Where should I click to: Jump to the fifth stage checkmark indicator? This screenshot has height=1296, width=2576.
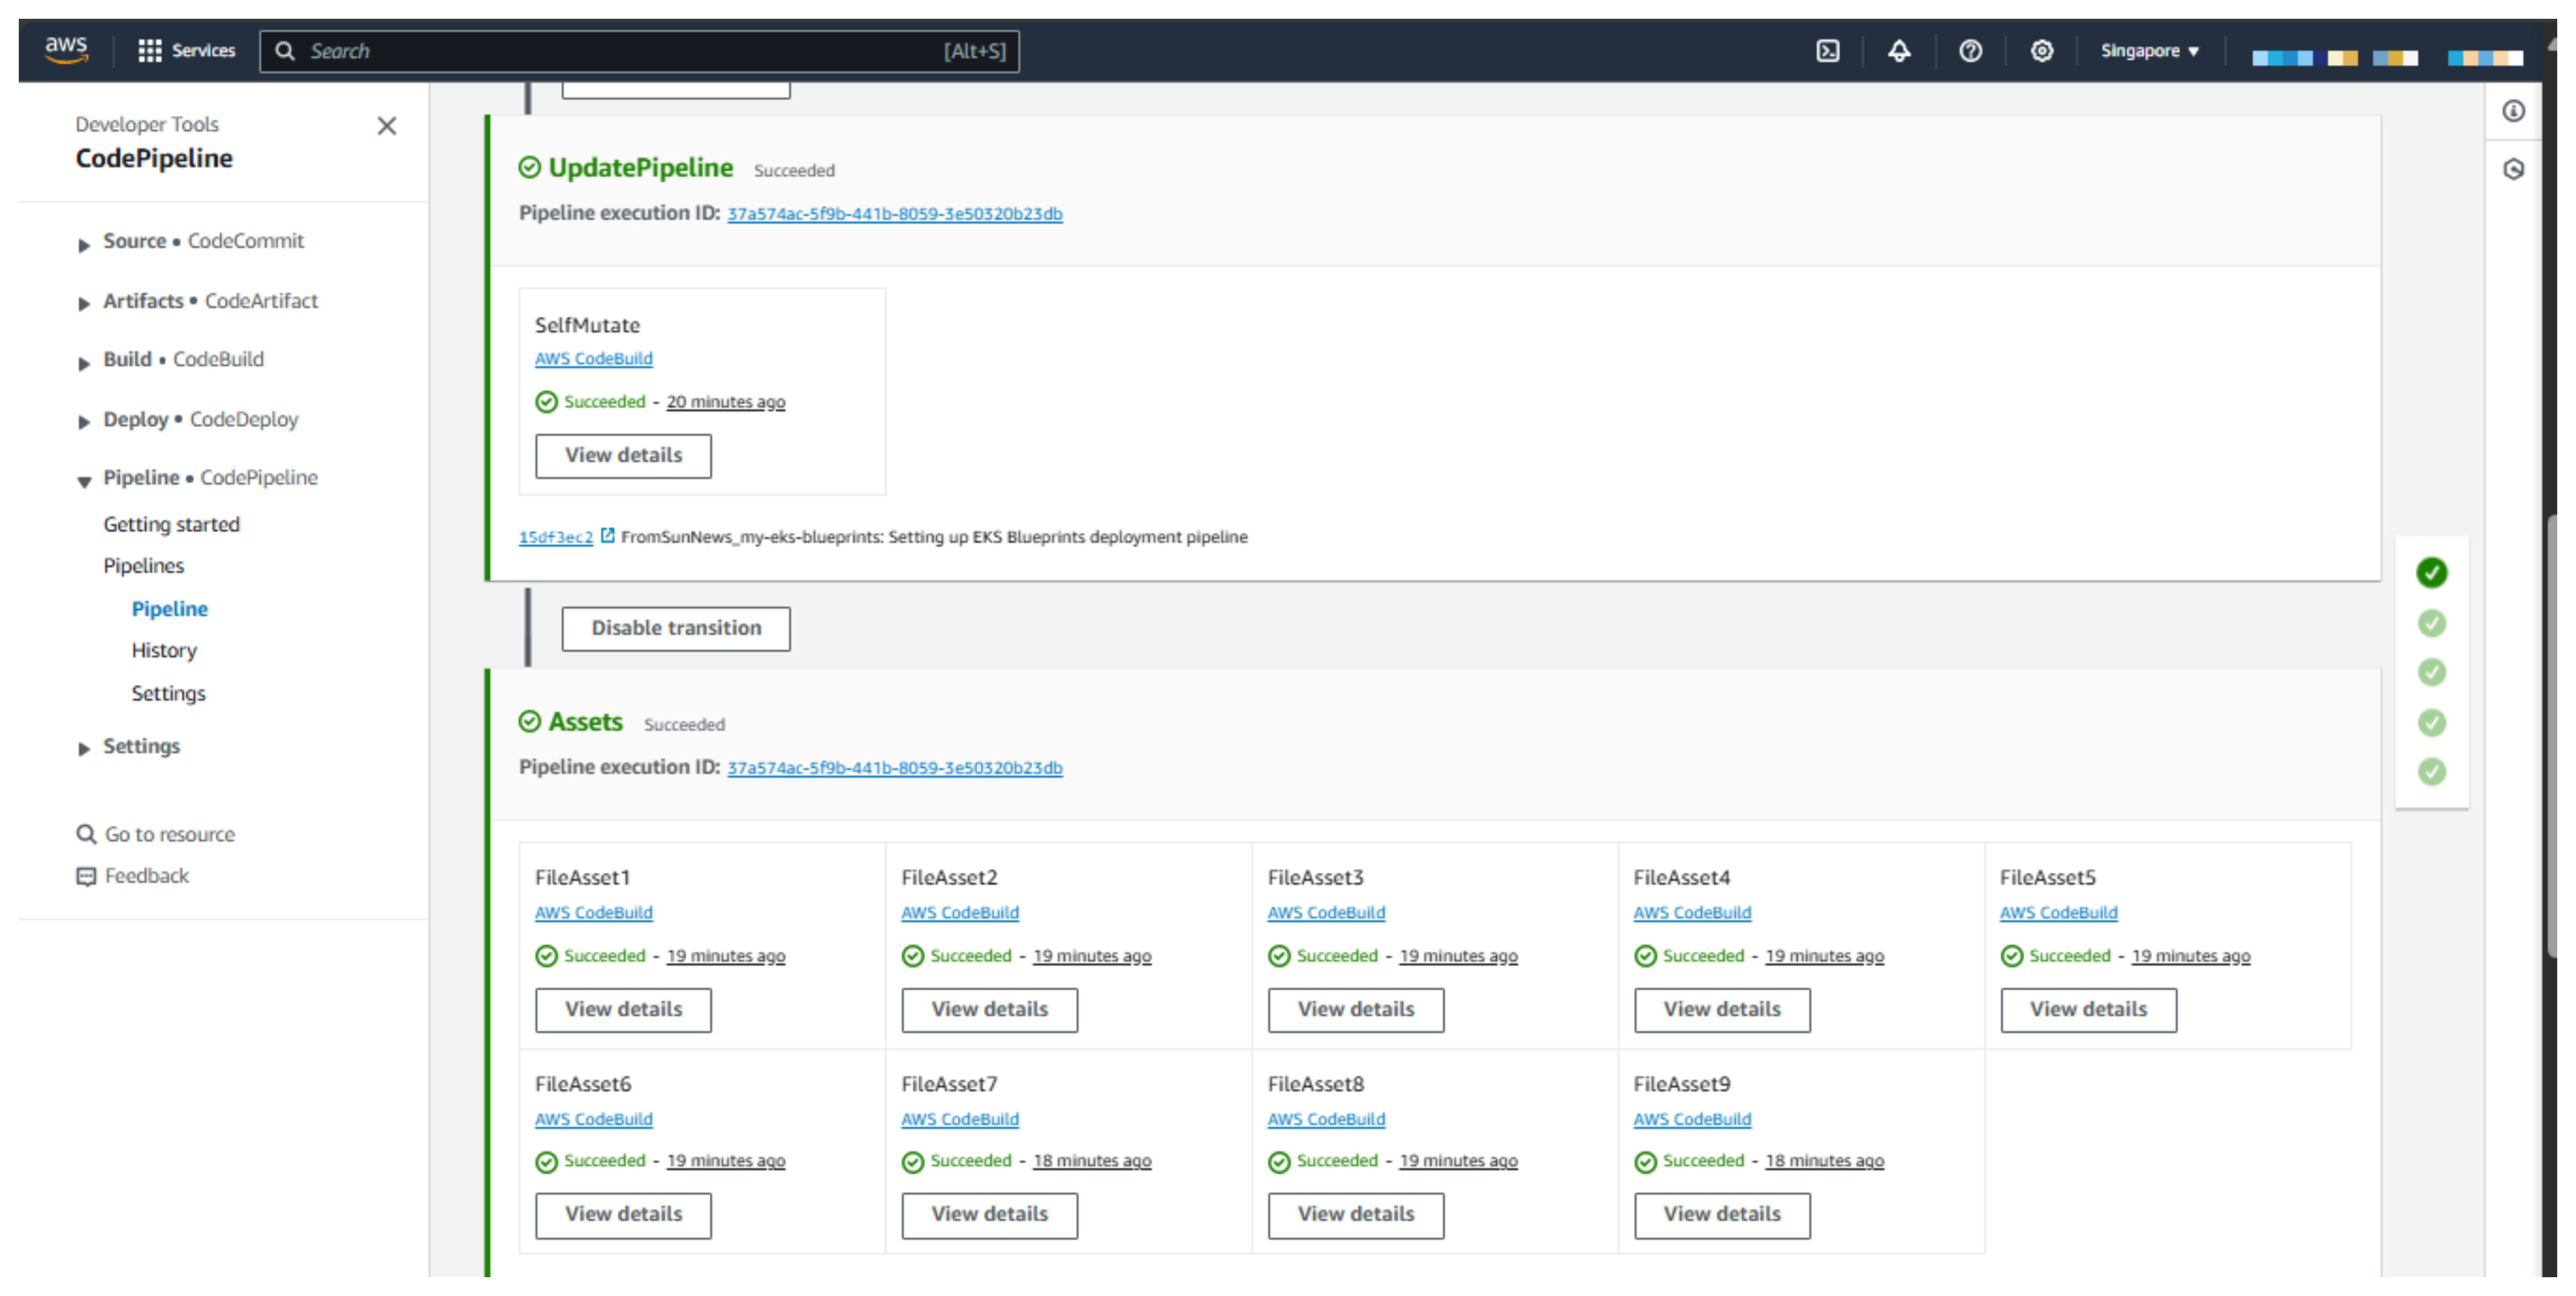pos(2432,772)
